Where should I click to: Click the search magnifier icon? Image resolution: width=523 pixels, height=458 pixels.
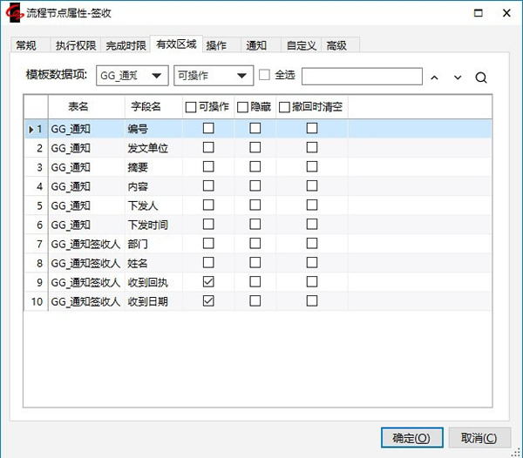[481, 77]
